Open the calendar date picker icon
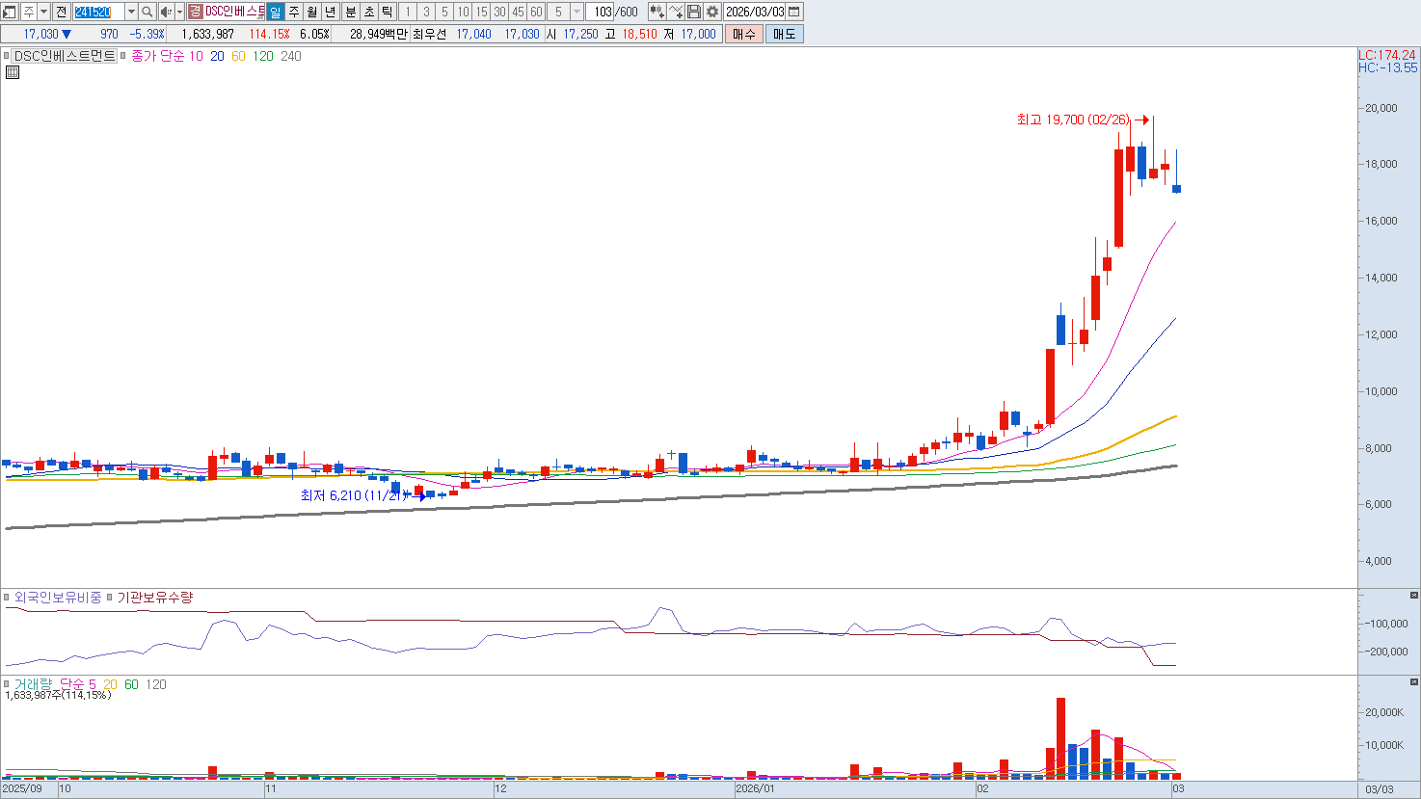1421x799 pixels. 794,12
